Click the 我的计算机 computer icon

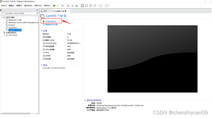(4, 18)
